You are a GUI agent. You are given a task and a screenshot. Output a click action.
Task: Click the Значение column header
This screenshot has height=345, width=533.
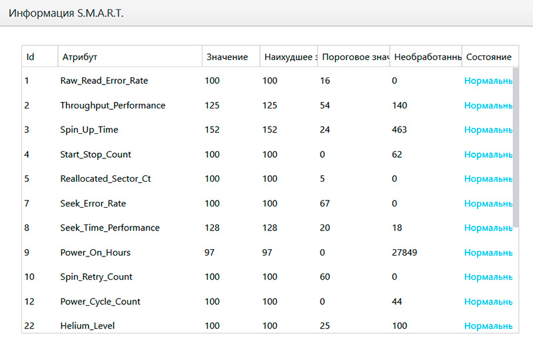tap(227, 57)
